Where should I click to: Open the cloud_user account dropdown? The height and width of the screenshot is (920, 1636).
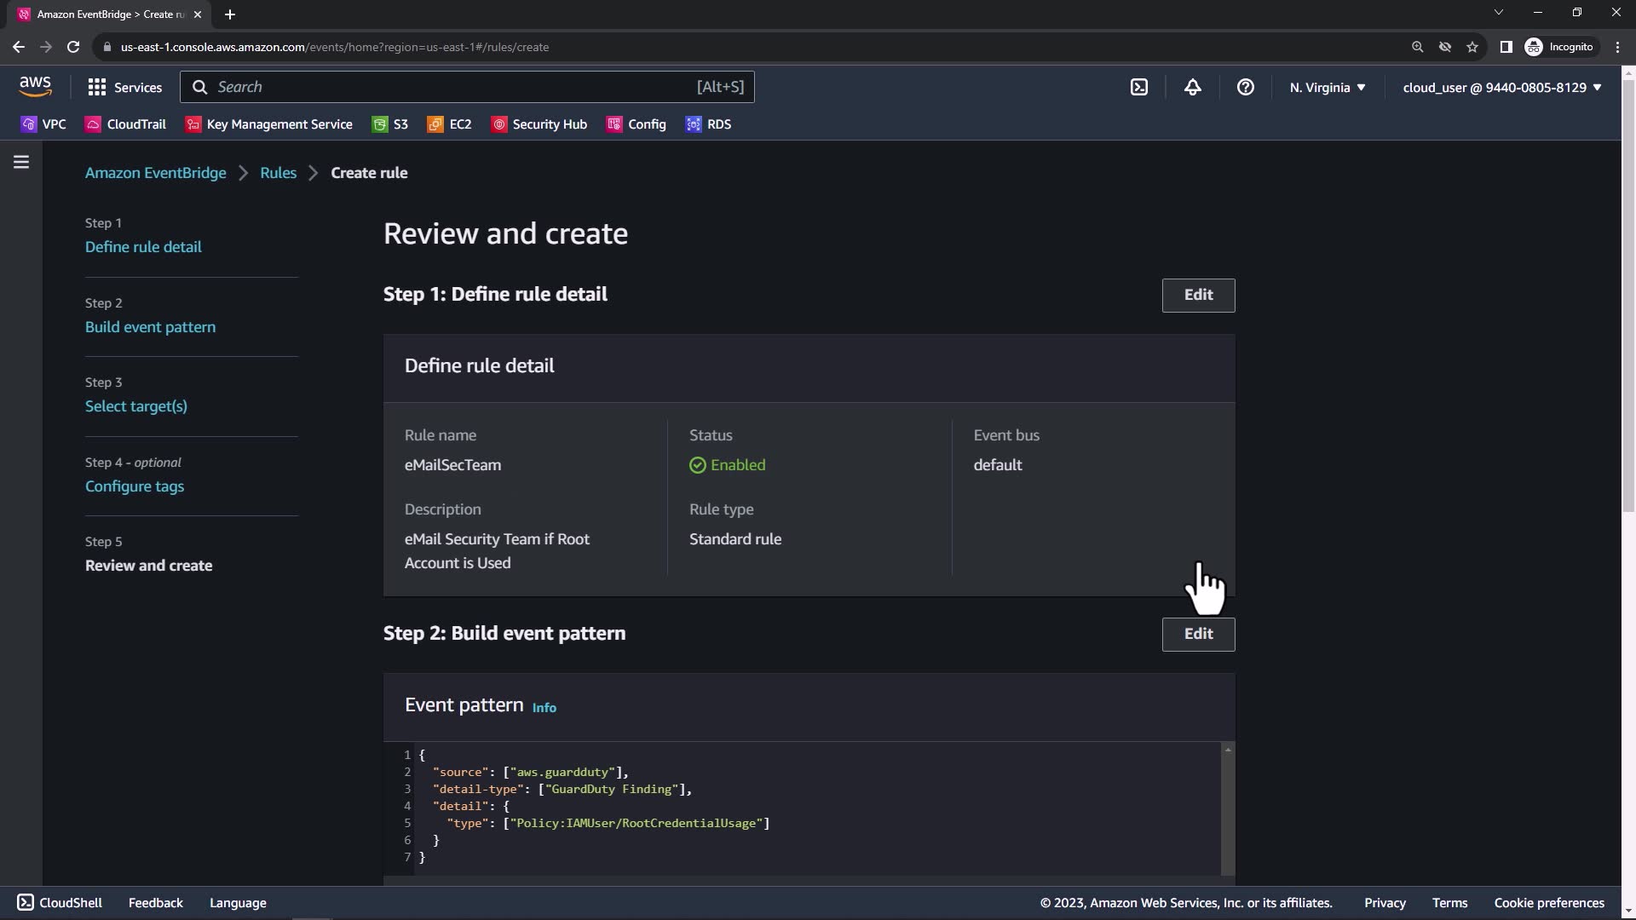(1502, 87)
